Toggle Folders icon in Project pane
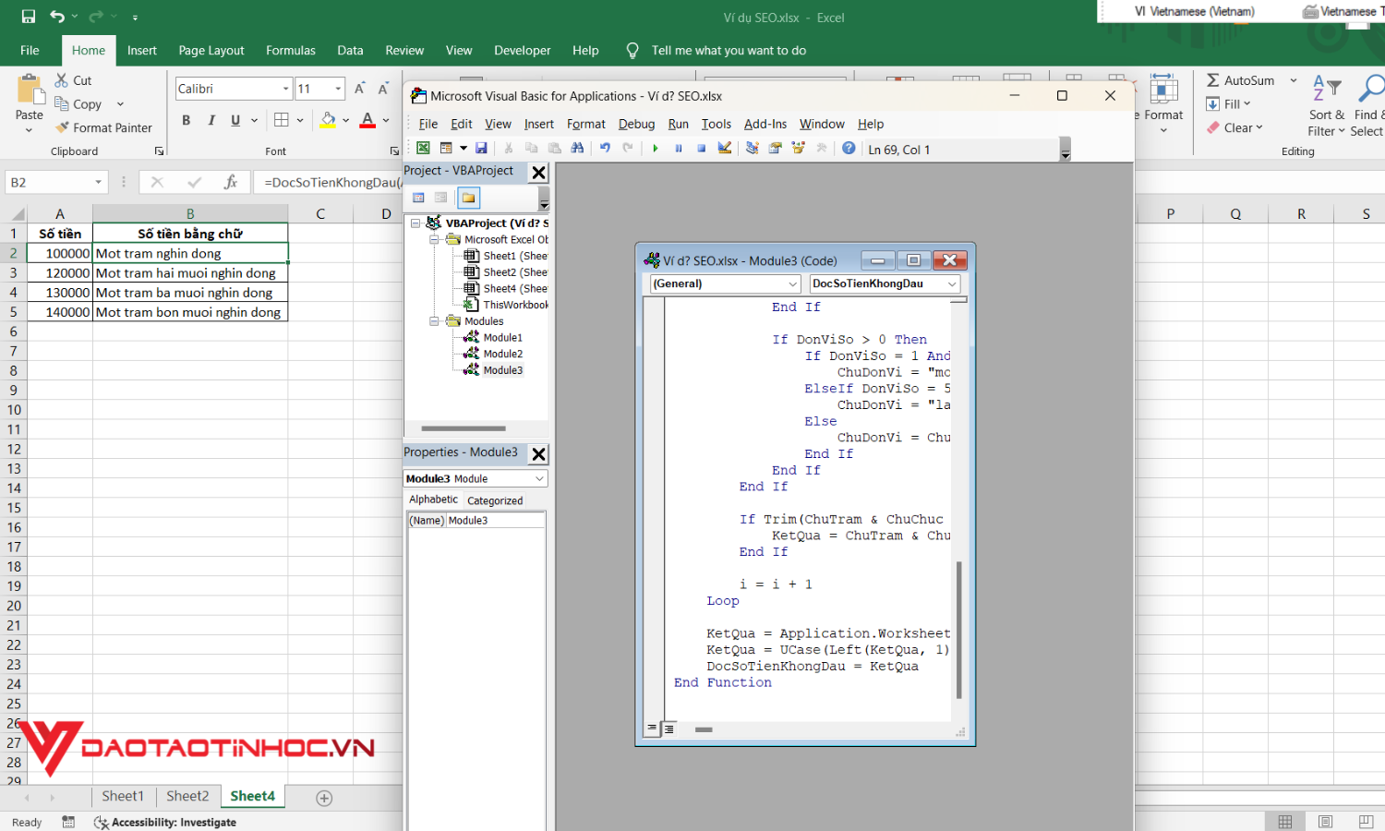This screenshot has width=1385, height=831. (469, 198)
